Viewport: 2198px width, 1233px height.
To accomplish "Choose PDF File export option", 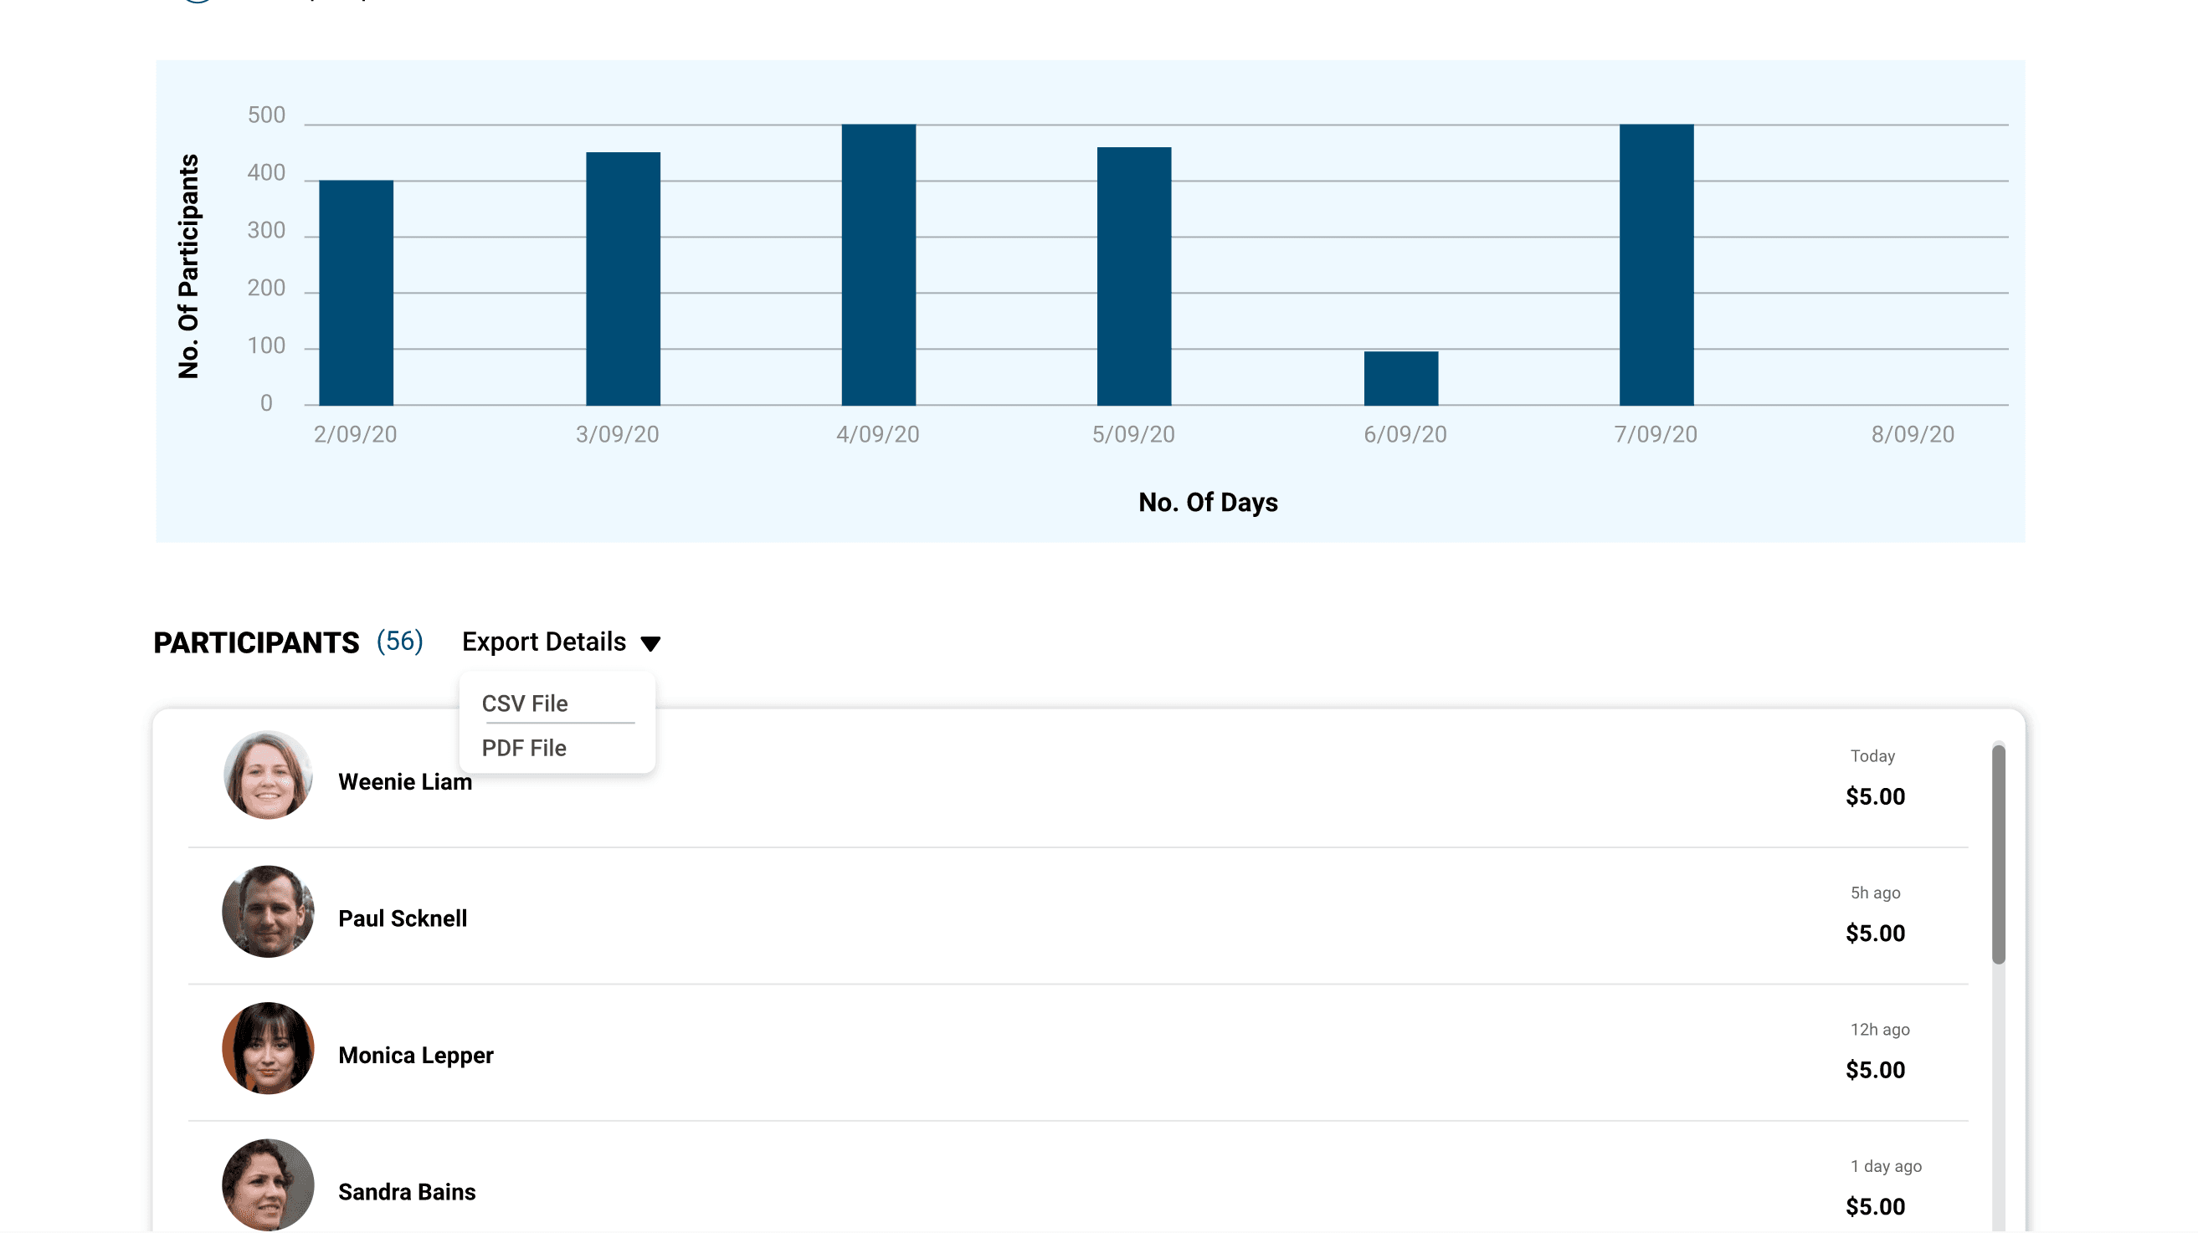I will tap(524, 748).
